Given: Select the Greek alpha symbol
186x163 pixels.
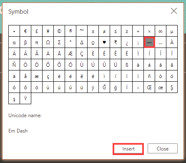Looking at the screenshot, I should coord(14,42).
